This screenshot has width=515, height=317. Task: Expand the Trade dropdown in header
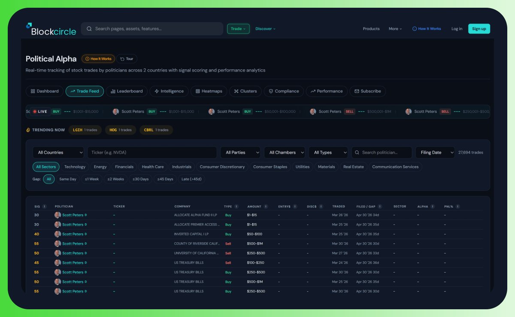pyautogui.click(x=238, y=29)
